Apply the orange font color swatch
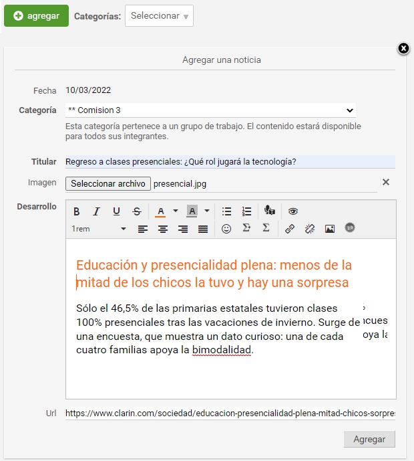This screenshot has width=414, height=461. (x=160, y=211)
